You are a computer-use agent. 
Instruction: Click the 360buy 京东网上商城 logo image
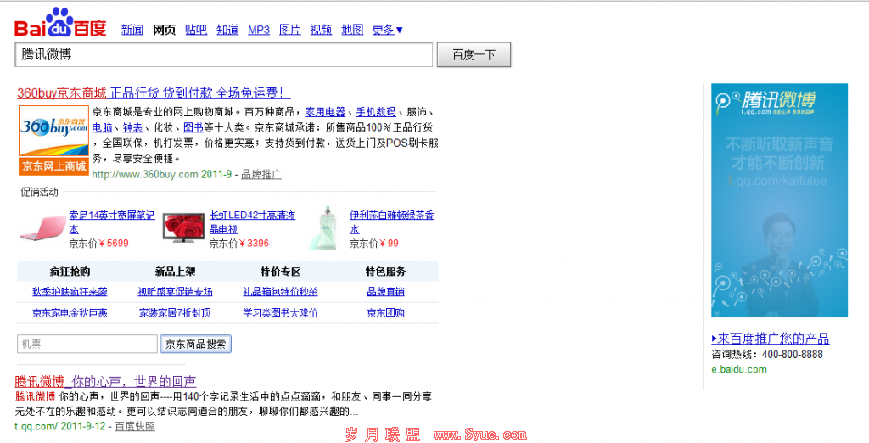click(53, 140)
